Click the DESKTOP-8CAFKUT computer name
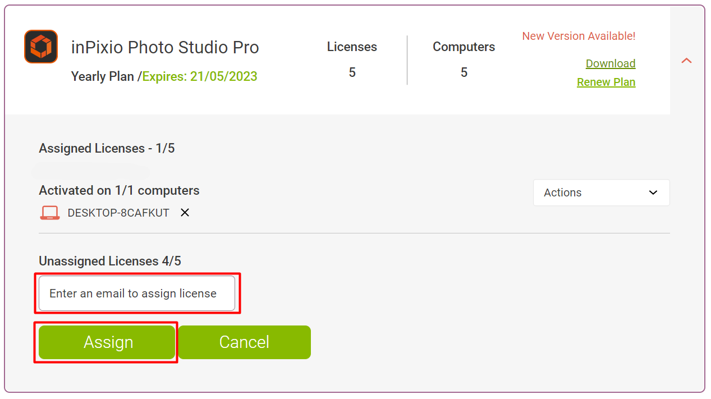Image resolution: width=711 pixels, height=399 pixels. [x=118, y=213]
